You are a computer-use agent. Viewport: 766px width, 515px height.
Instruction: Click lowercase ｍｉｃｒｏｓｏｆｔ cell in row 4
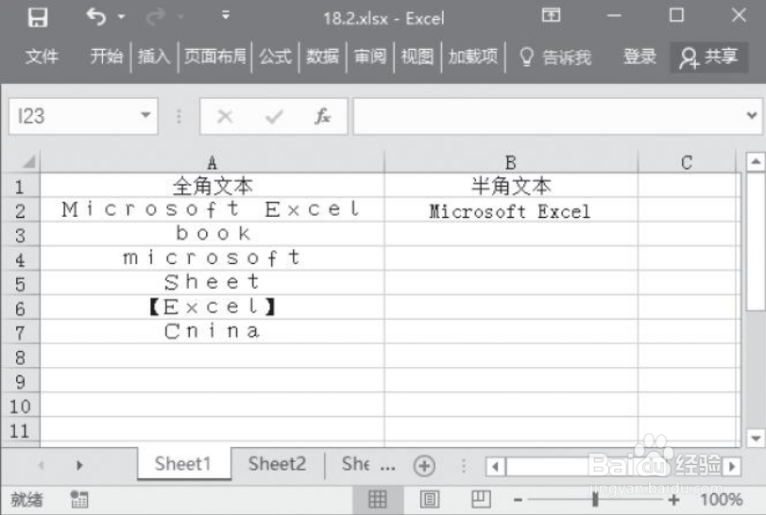[x=212, y=259]
